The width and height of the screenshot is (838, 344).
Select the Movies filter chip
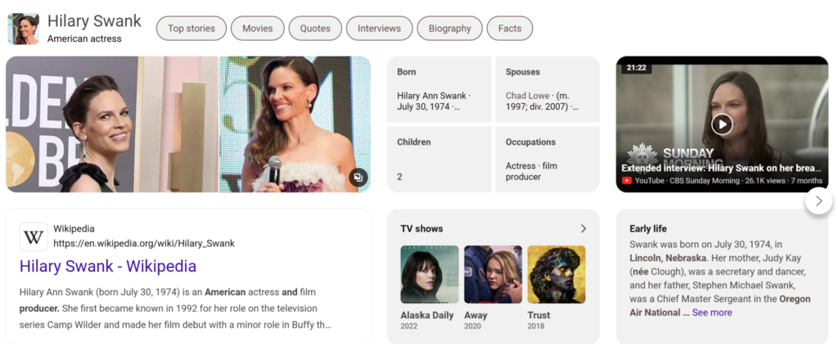(x=257, y=29)
